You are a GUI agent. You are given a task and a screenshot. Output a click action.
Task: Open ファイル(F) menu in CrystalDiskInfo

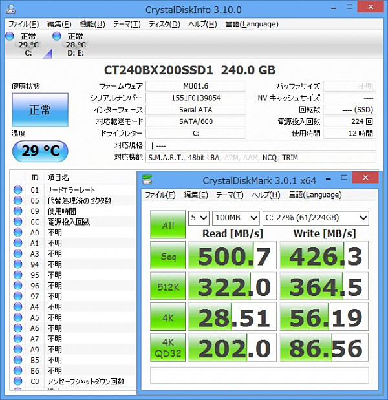click(x=24, y=25)
